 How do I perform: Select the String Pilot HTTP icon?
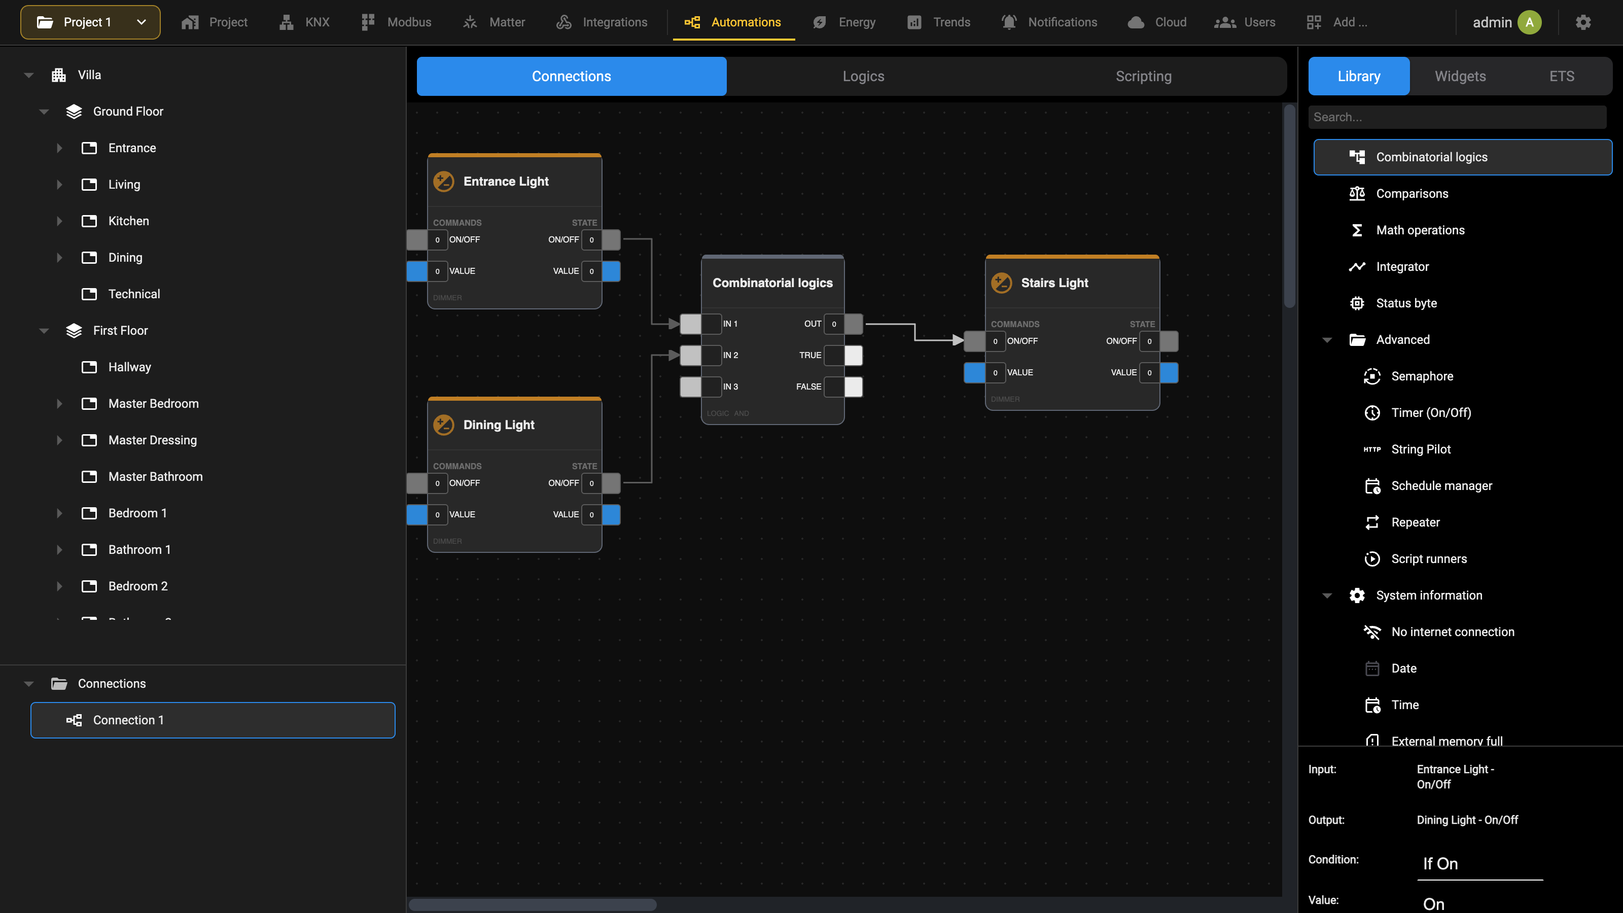tap(1372, 449)
